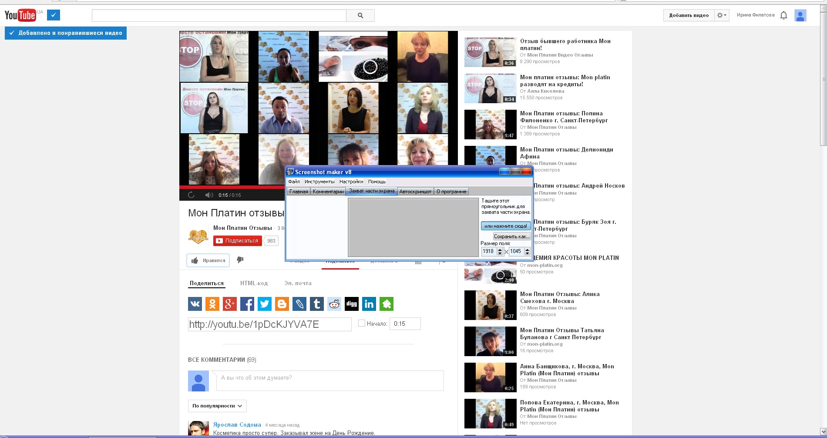Open video Татьяна Буланова г Санкт Петербург
Screen dimensions: 827x438
pos(562,334)
